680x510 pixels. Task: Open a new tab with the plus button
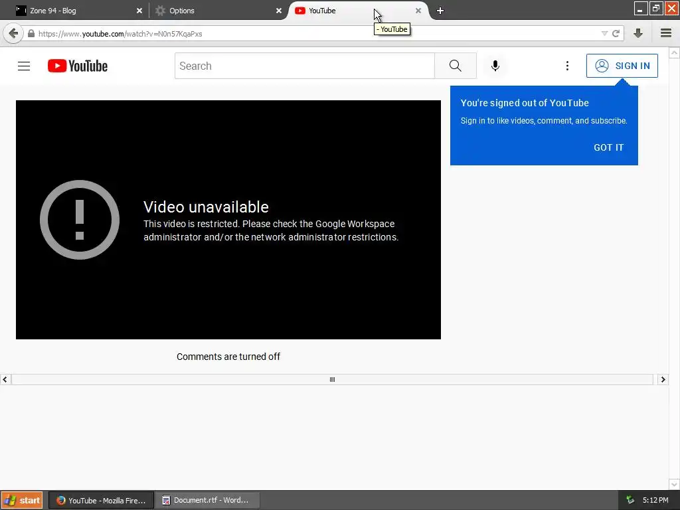pos(440,11)
